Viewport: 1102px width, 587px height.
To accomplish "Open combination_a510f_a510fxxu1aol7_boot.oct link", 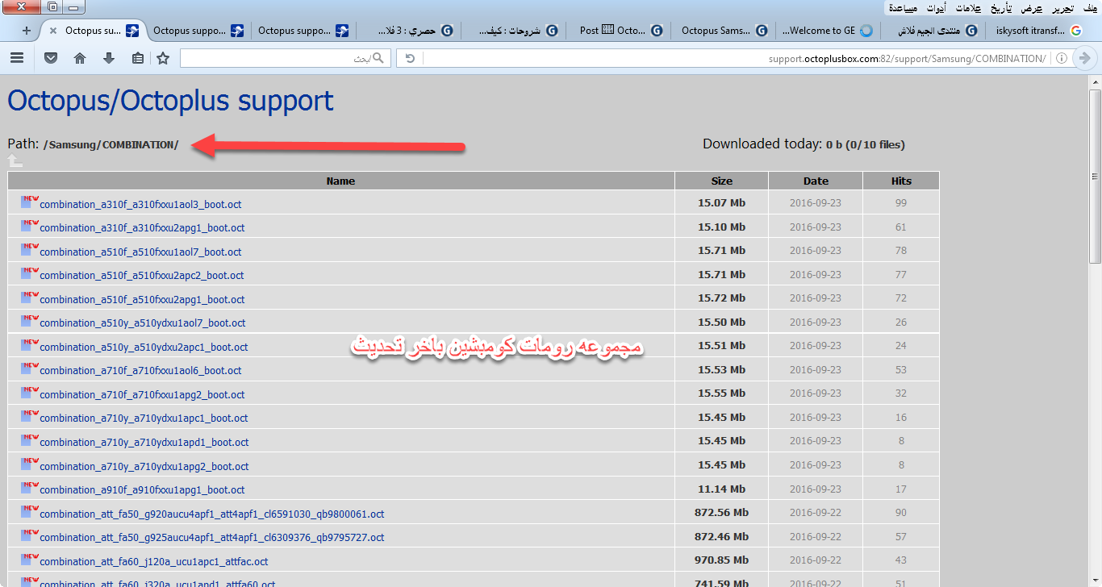I will click(140, 252).
